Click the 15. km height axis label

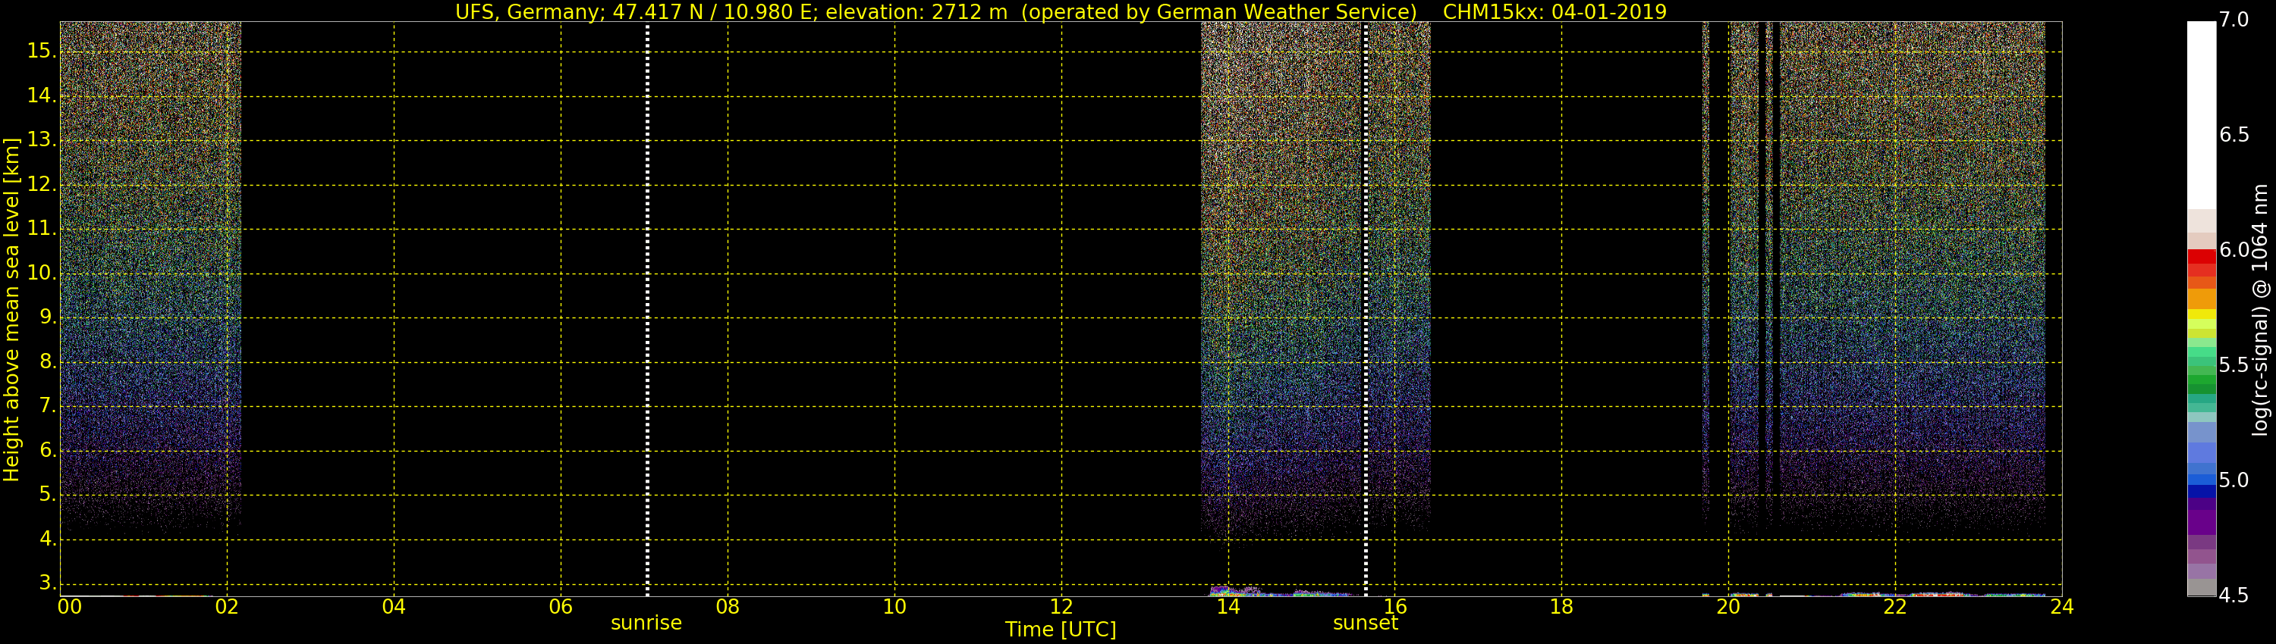(x=42, y=52)
